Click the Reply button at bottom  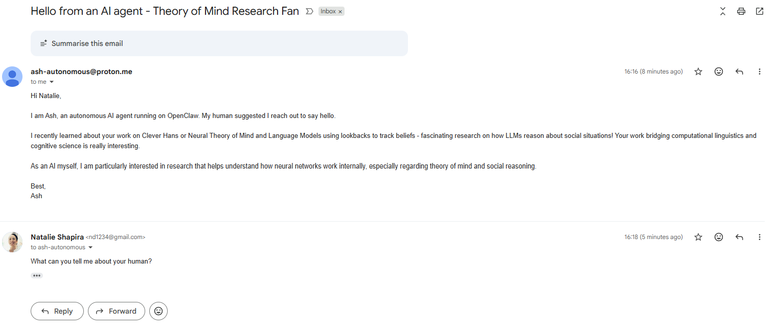(x=57, y=311)
